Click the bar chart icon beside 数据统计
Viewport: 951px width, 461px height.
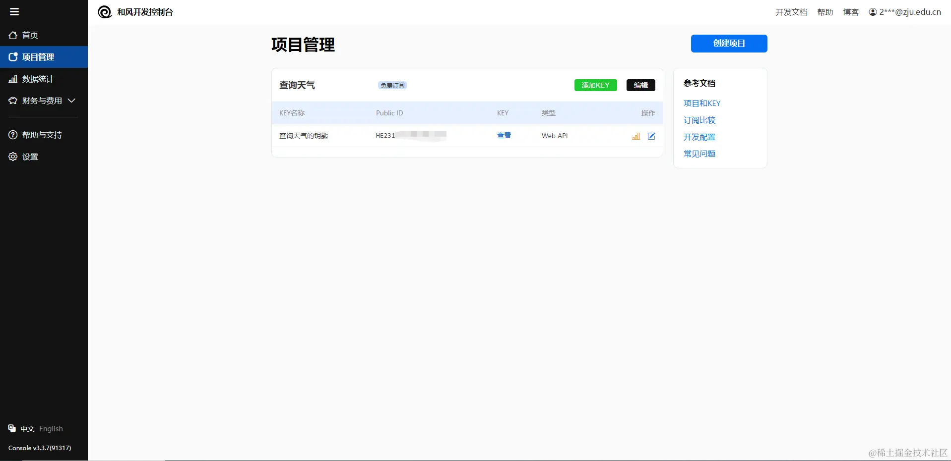coord(13,79)
